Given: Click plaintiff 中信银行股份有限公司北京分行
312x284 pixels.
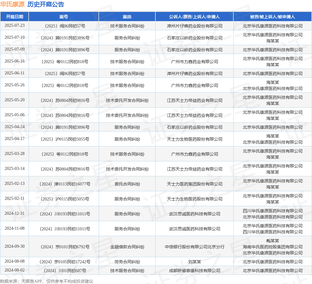Looking at the screenshot, I should pos(195,247).
